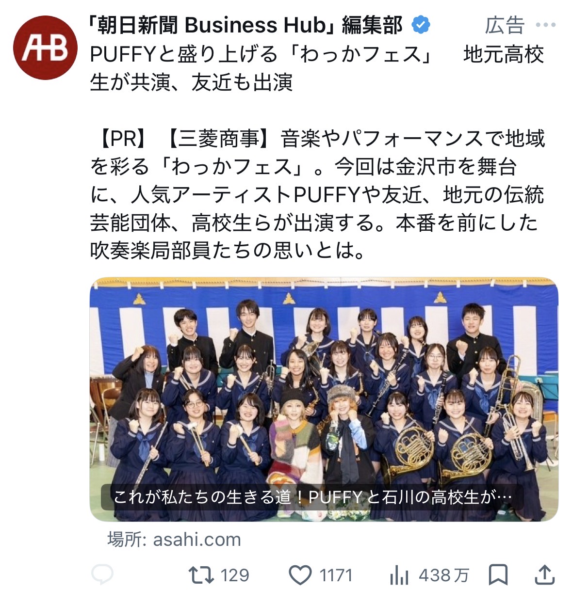Click the reply speech bubble icon

tap(102, 575)
